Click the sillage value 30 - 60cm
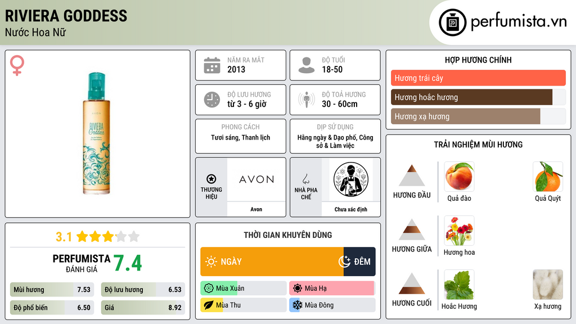 point(339,104)
